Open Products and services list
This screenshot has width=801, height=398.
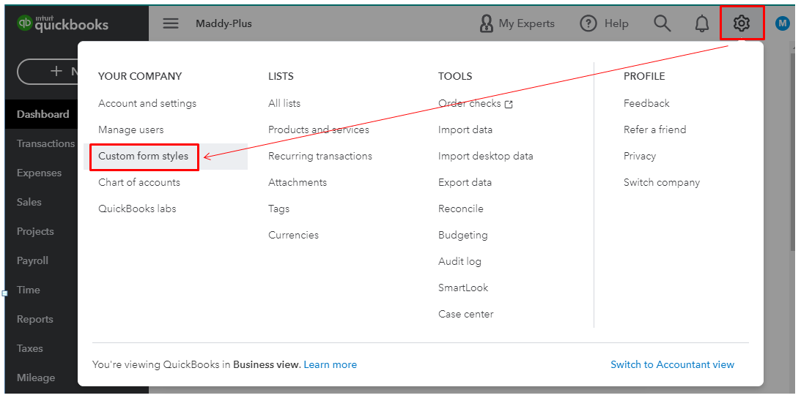(319, 129)
